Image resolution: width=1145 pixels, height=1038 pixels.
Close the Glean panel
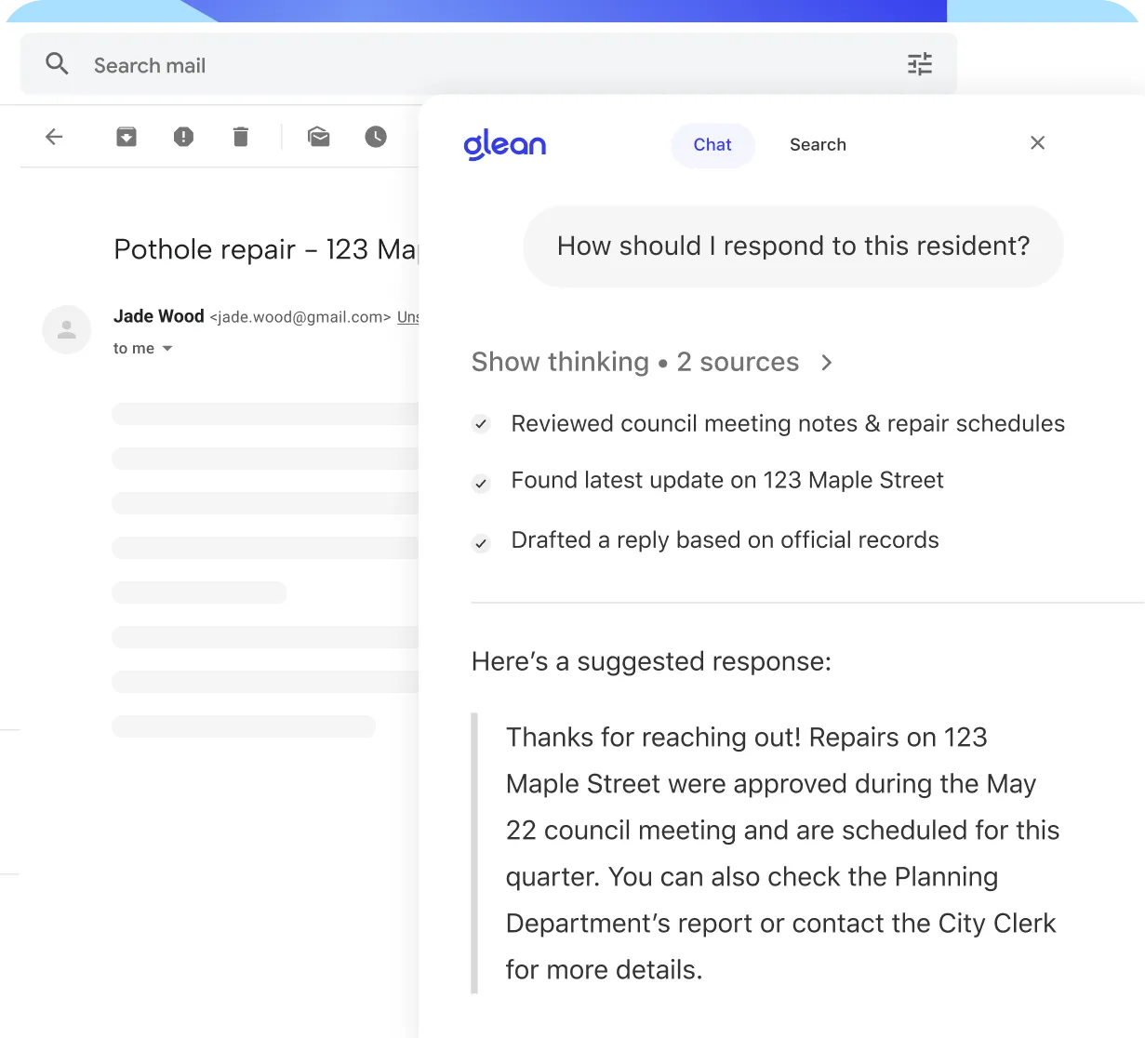click(1037, 143)
